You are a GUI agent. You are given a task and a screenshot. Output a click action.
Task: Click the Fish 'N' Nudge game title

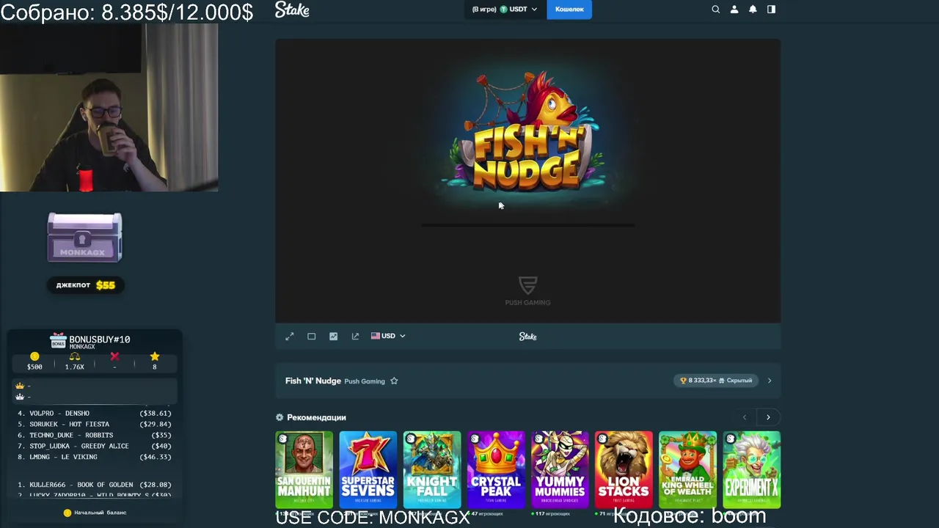[313, 381]
